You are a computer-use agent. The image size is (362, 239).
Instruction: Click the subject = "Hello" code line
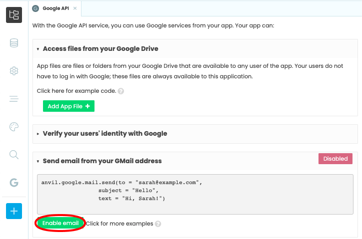point(128,191)
